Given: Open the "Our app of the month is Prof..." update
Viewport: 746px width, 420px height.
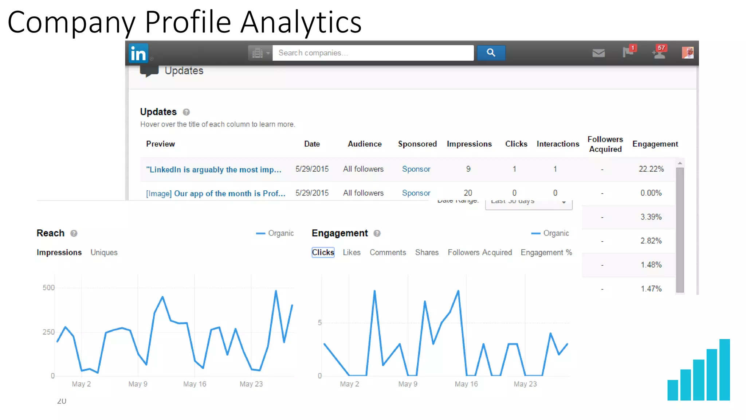Looking at the screenshot, I should pyautogui.click(x=216, y=194).
